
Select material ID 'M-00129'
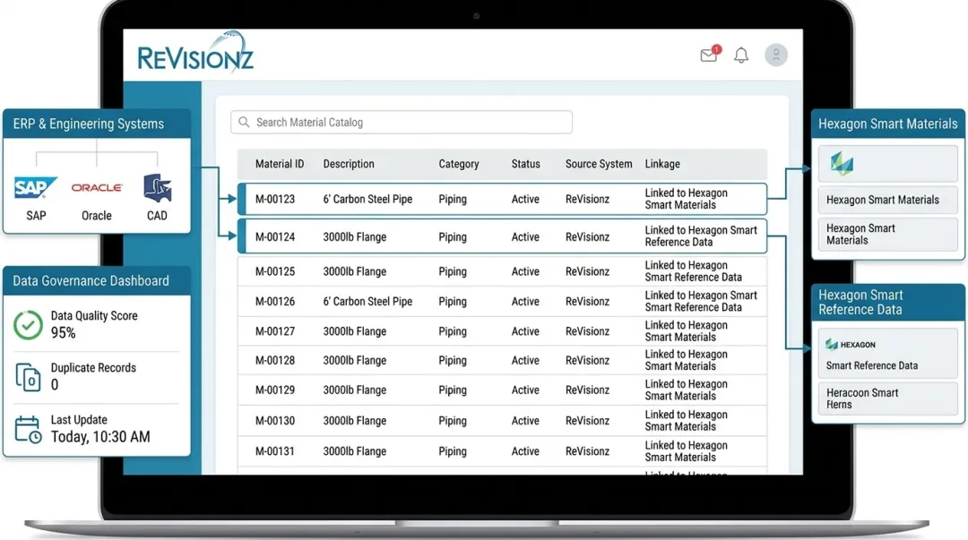[275, 390]
